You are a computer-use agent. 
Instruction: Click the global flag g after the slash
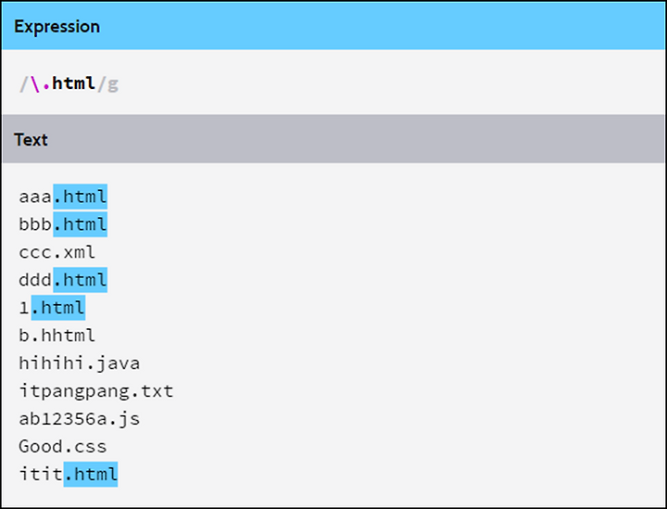(113, 83)
